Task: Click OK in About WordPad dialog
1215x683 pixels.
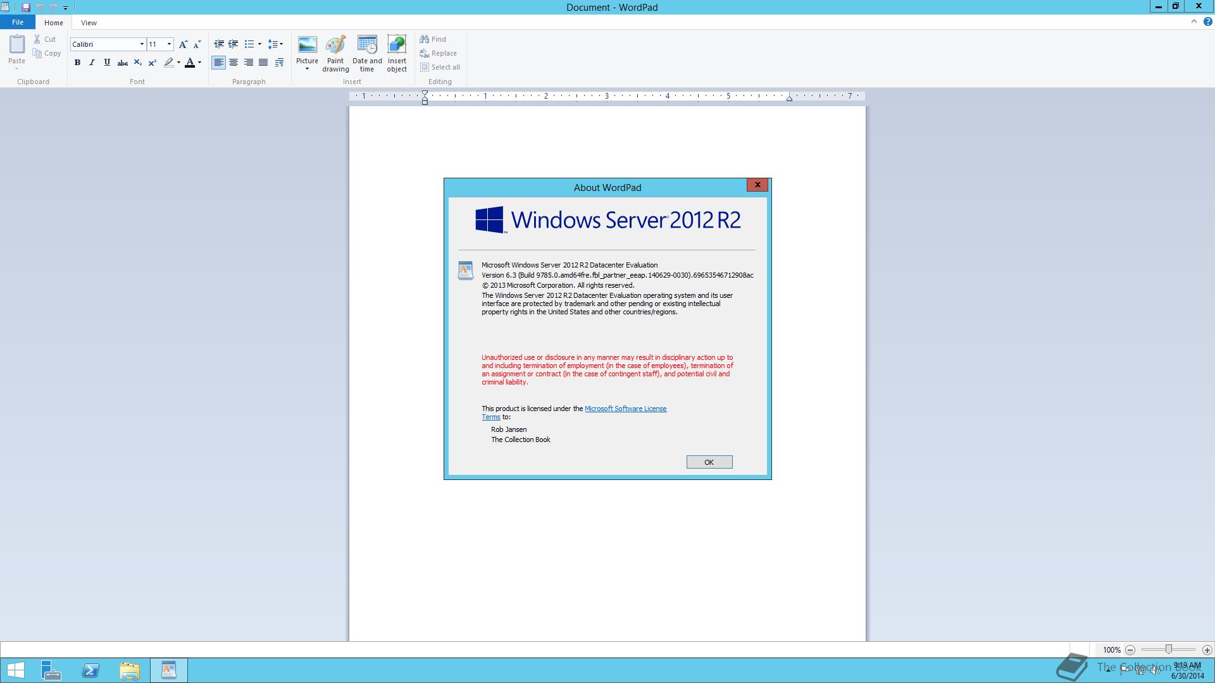Action: click(x=709, y=462)
